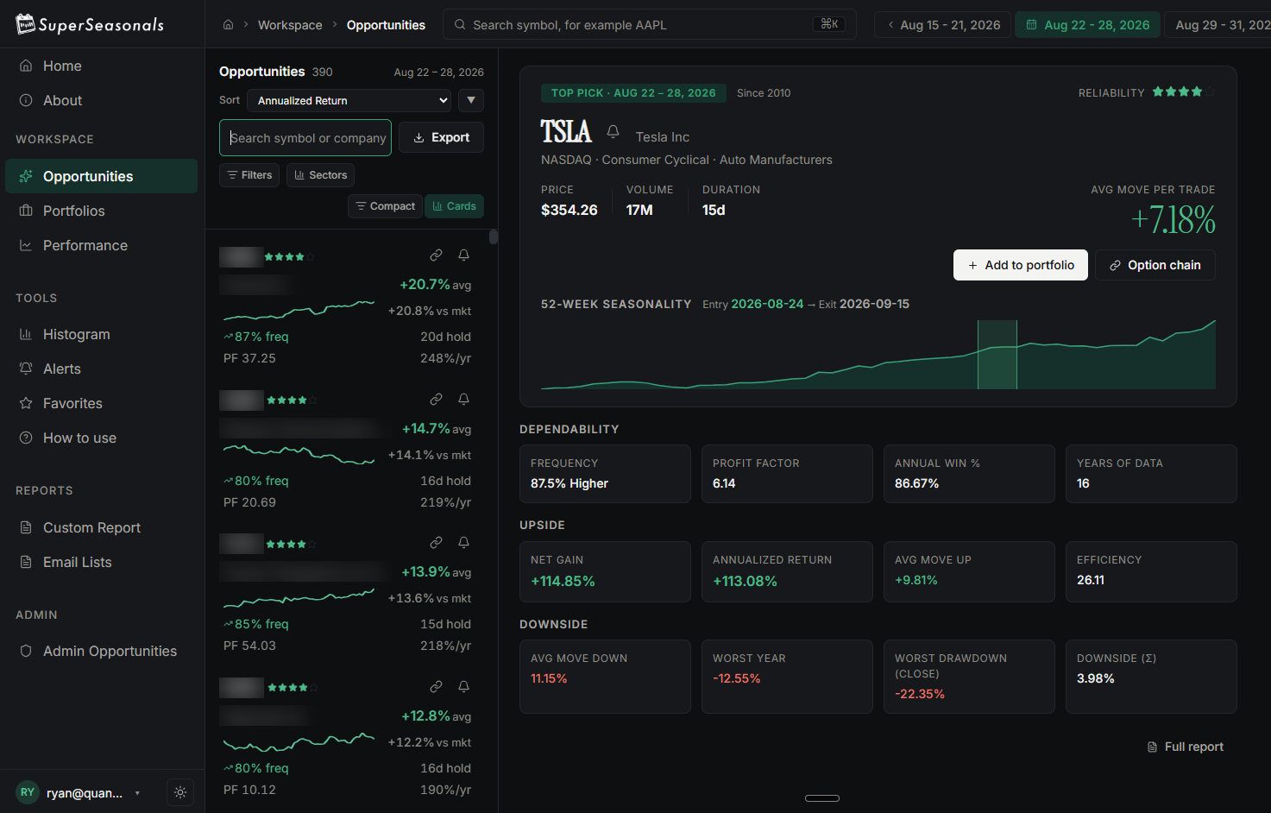
Task: Open Histogram tool in the sidebar
Action: [x=102, y=334]
